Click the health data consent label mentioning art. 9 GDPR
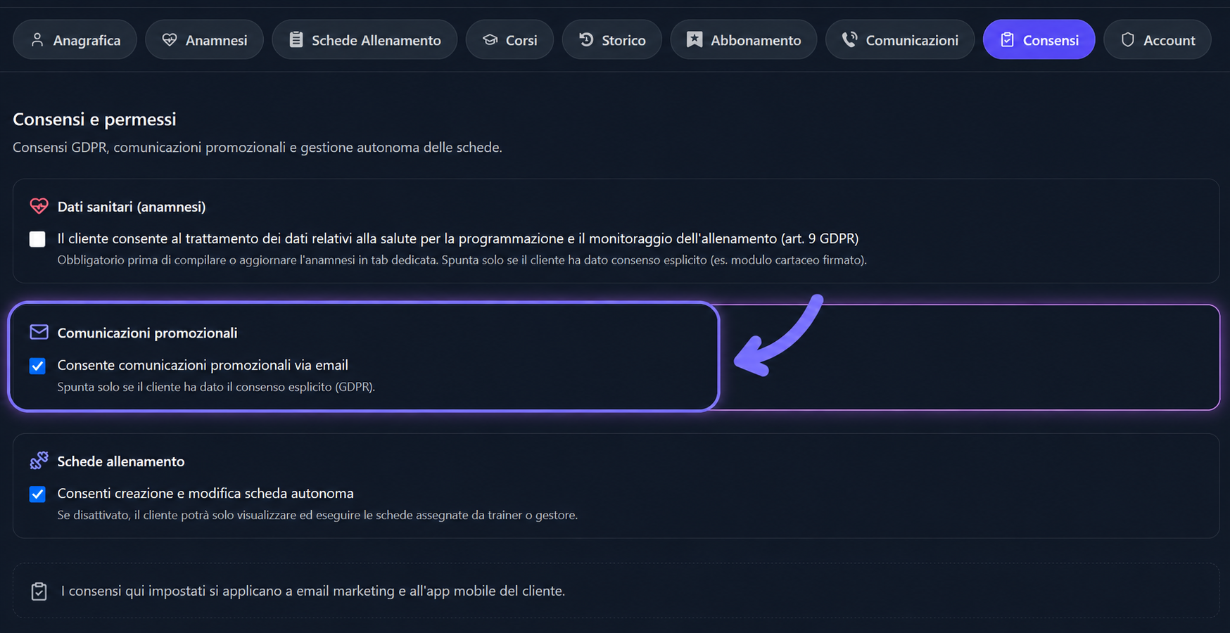This screenshot has height=633, width=1230. click(458, 238)
